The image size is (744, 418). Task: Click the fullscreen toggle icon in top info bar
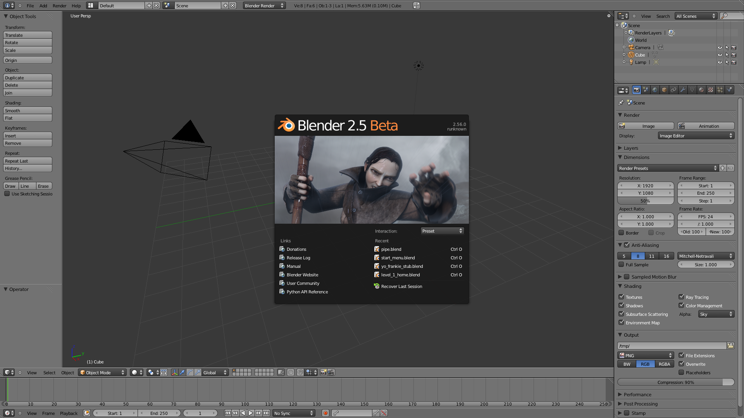417,5
